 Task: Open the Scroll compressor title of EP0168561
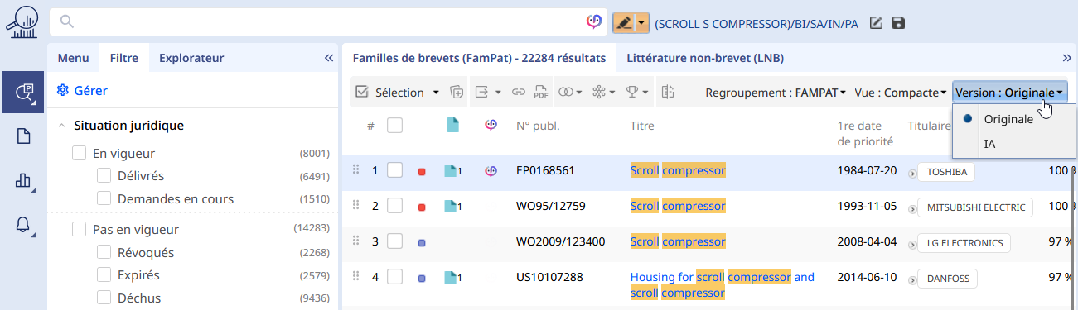[x=678, y=170]
